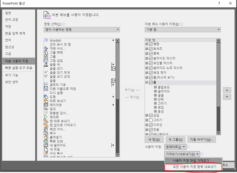Pick the 맨 뒤로 보내기 icon
This screenshot has width=237, height=173.
pyautogui.click(x=46, y=121)
